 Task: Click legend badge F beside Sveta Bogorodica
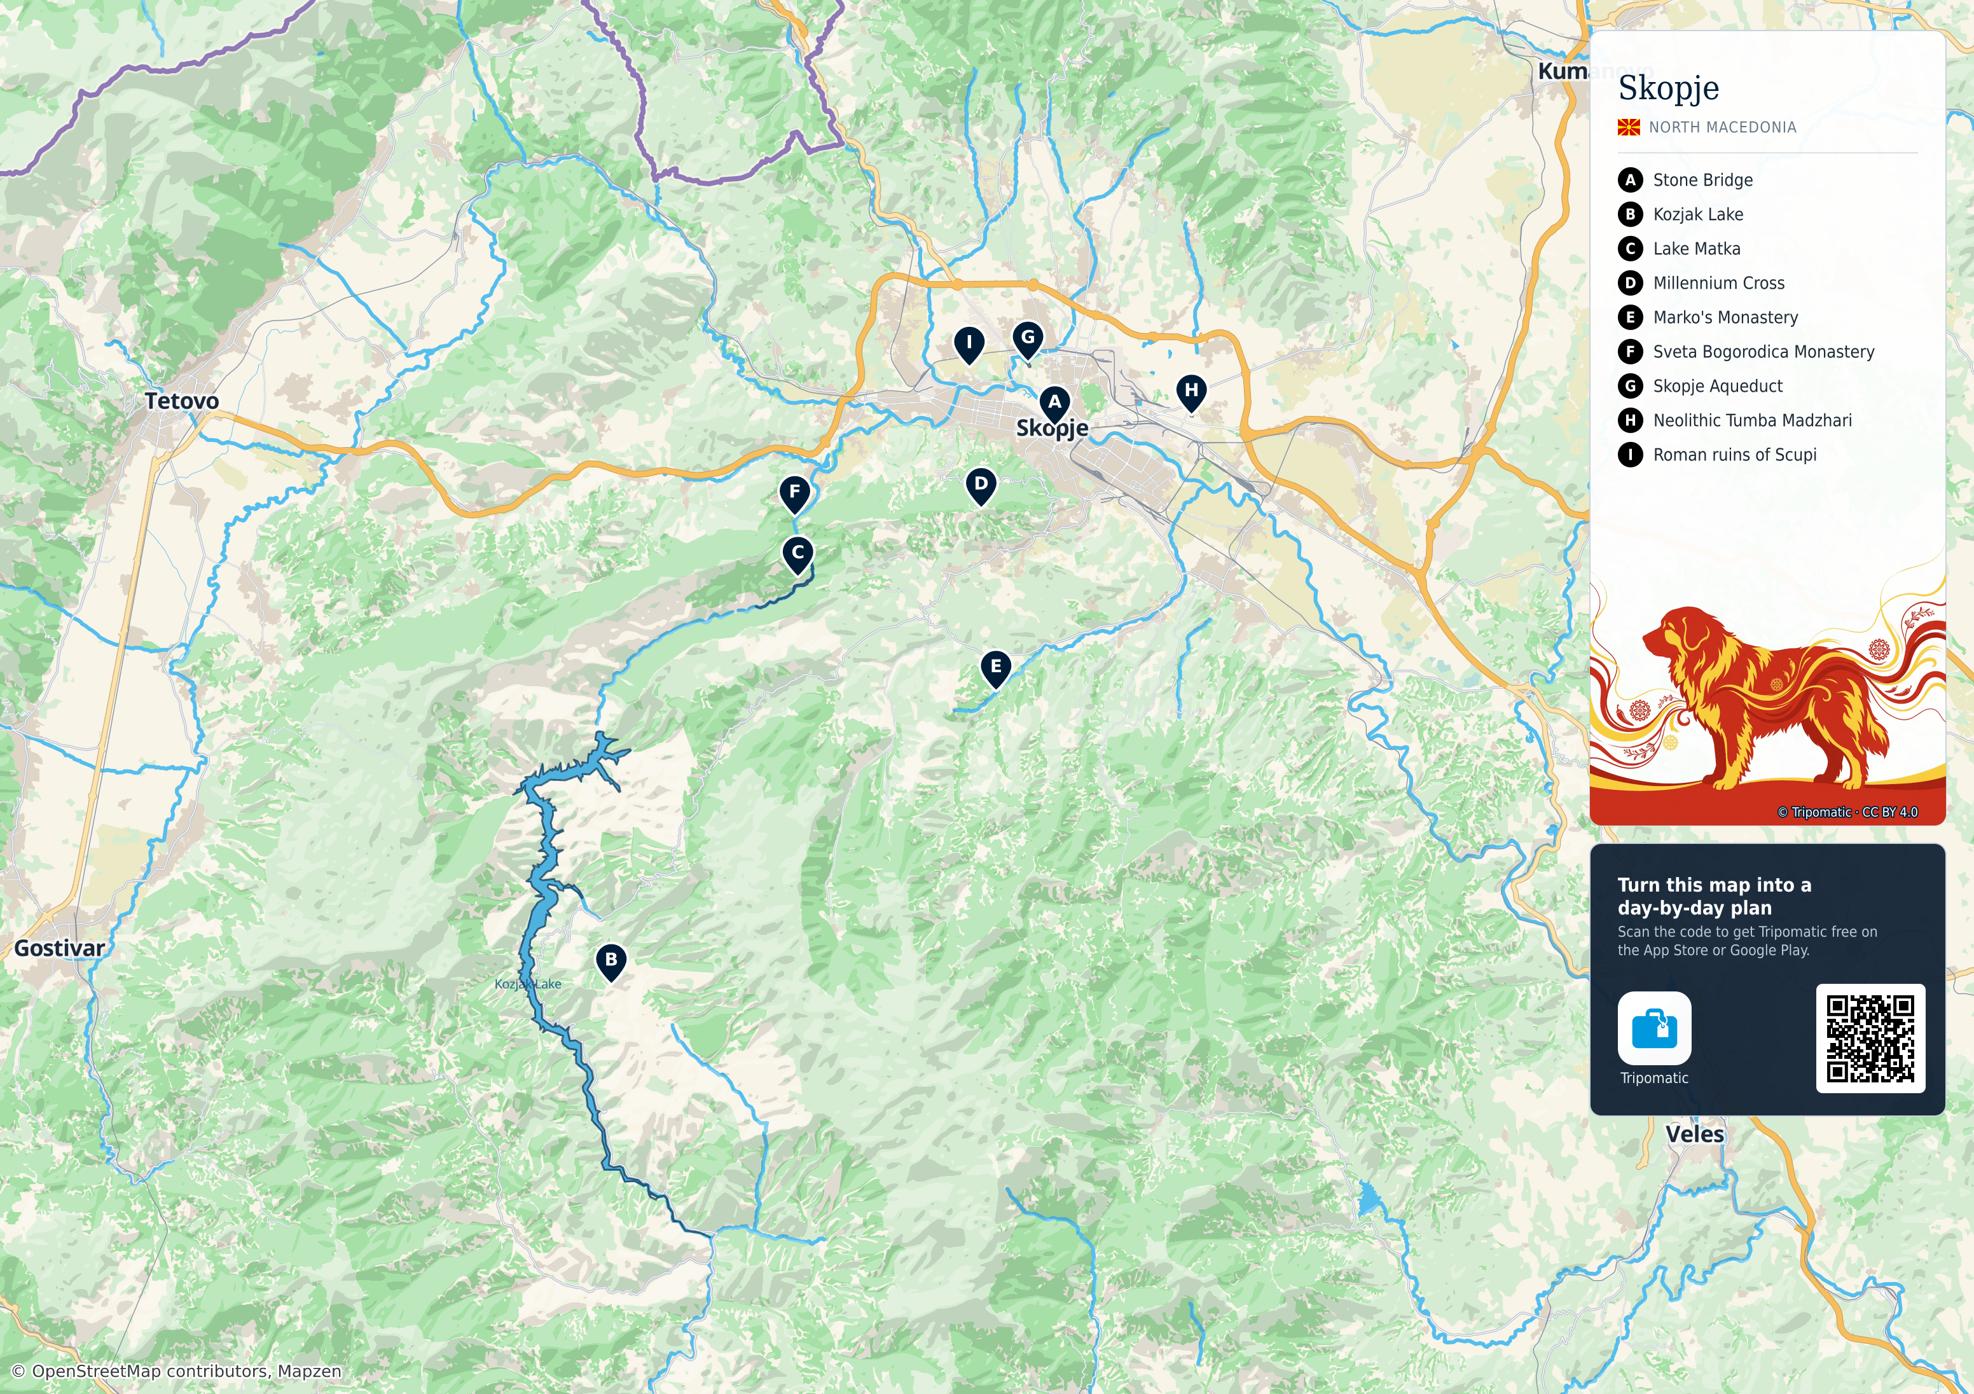1630,352
